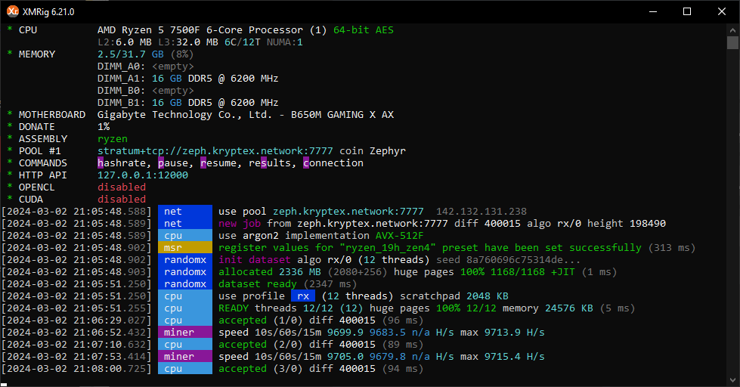The image size is (740, 387).
Task: Click the memory '24576 KB' value
Action: tap(569, 308)
